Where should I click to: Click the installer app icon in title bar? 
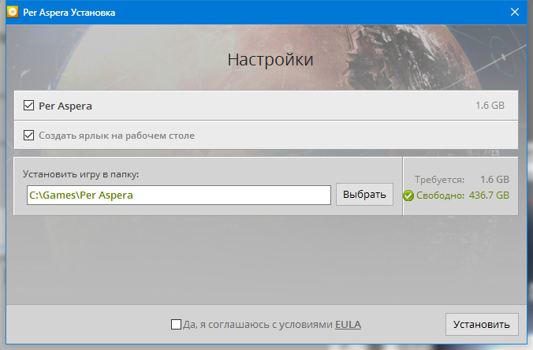click(x=13, y=12)
